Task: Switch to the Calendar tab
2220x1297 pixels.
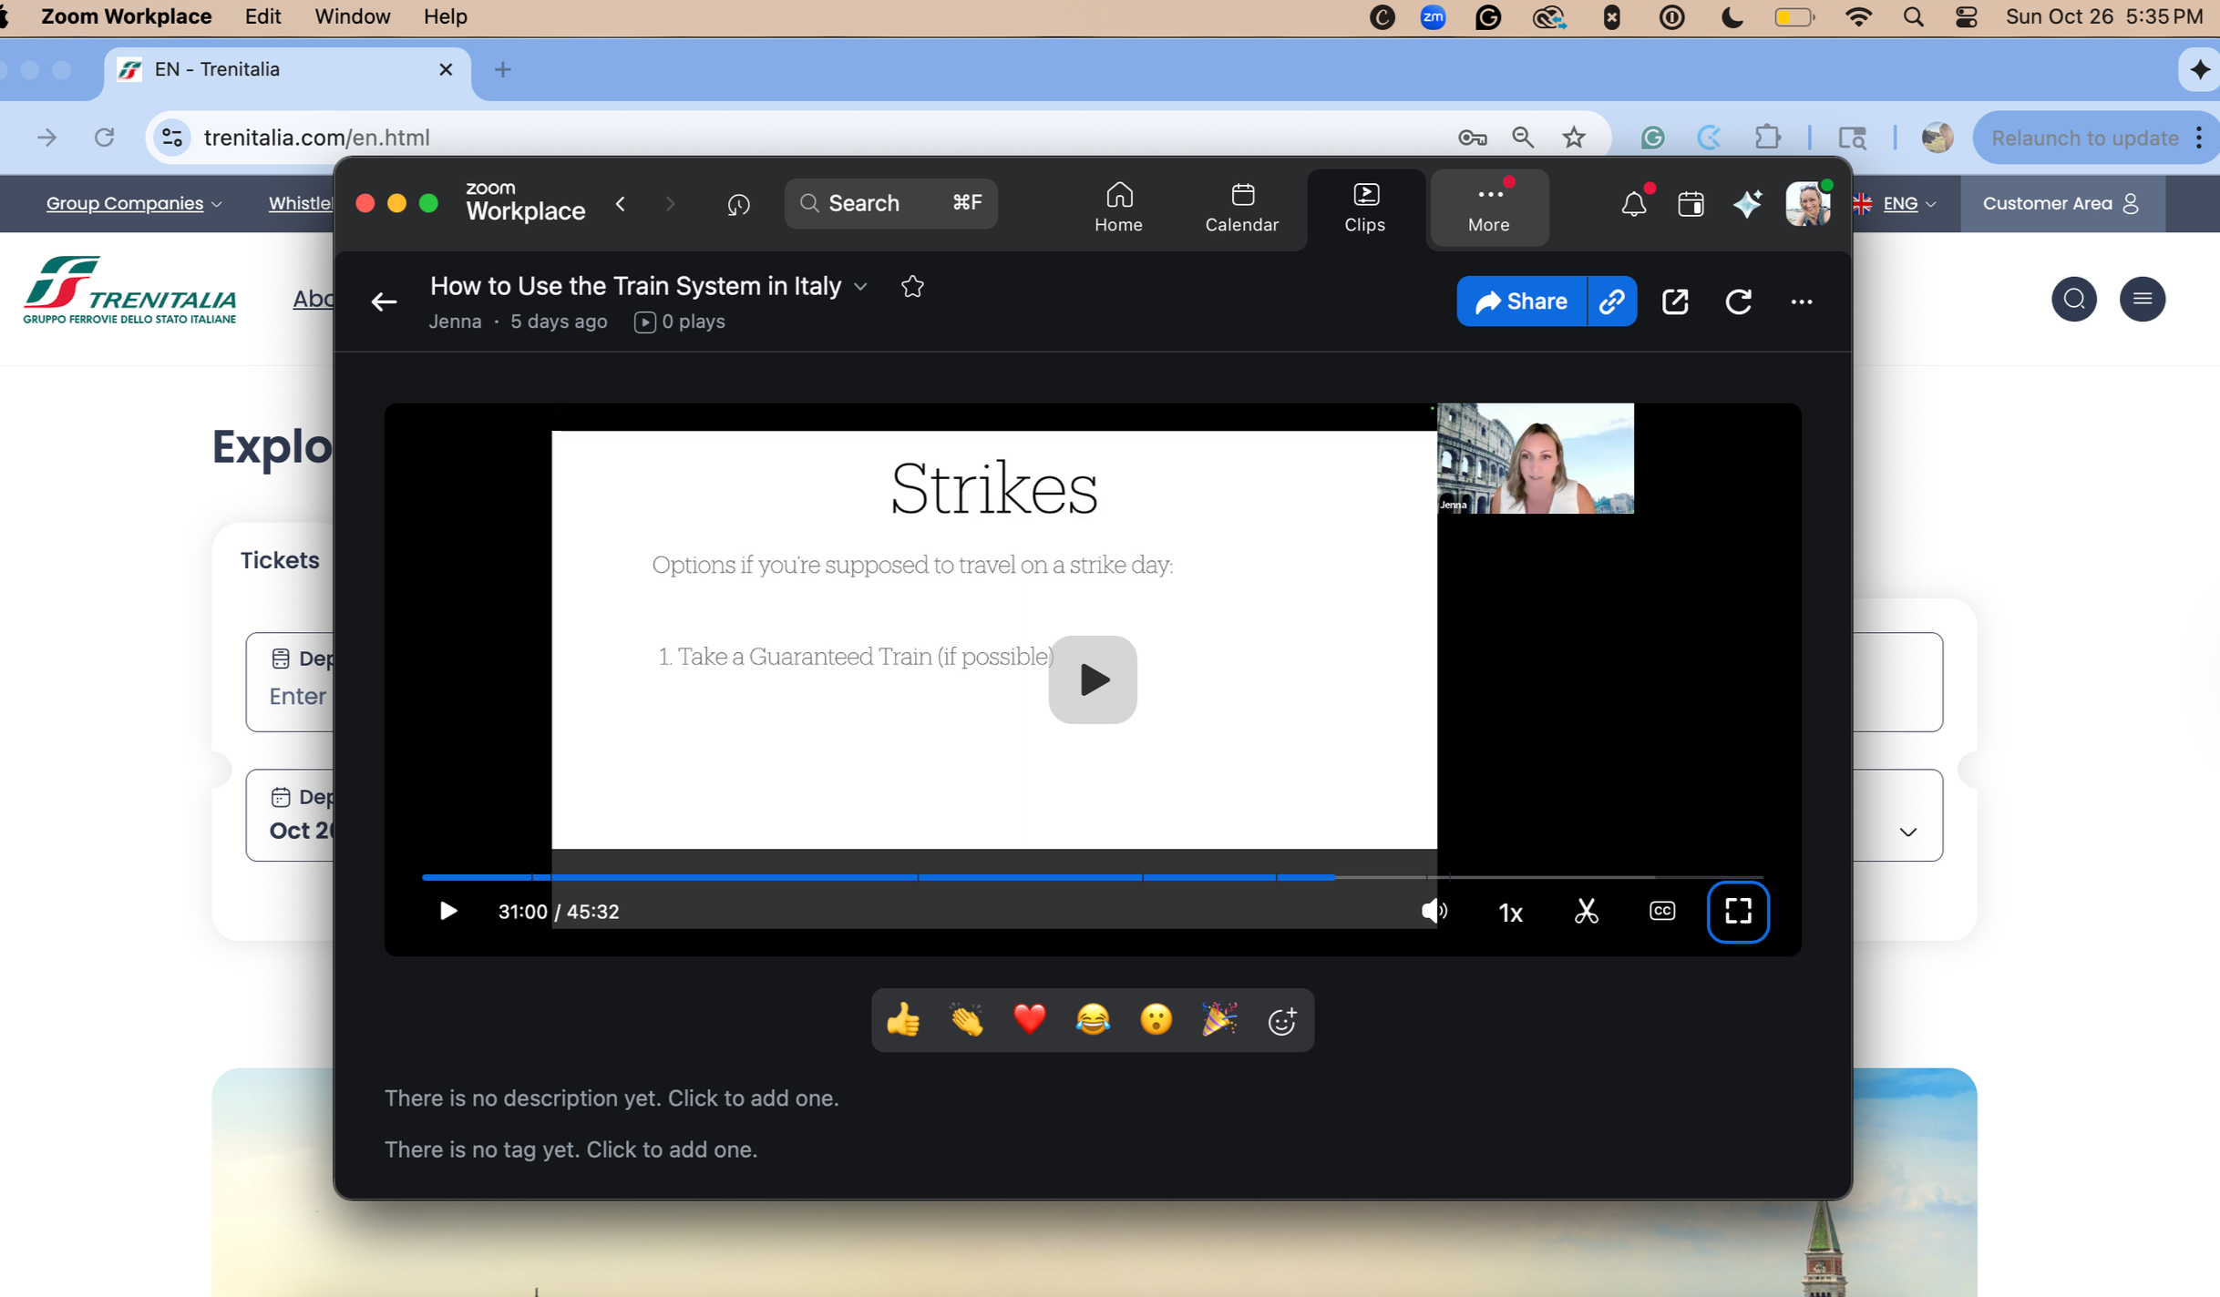Action: coord(1241,208)
